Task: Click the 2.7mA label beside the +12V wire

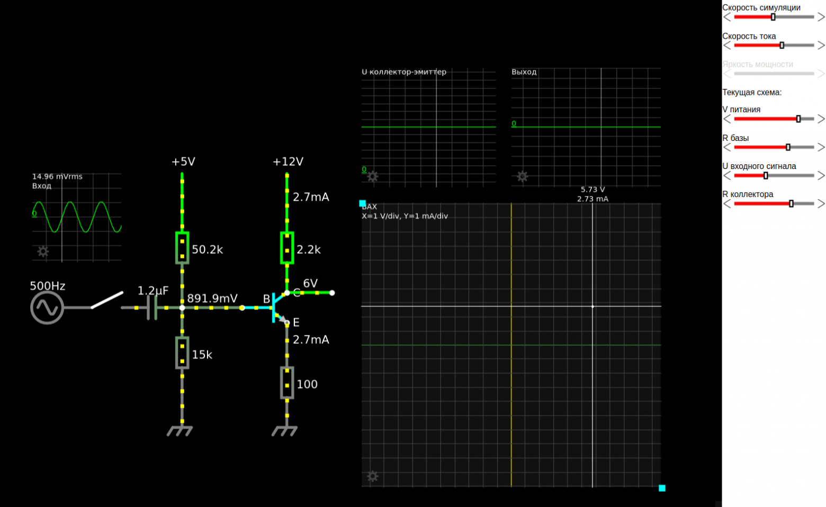Action: click(x=311, y=197)
